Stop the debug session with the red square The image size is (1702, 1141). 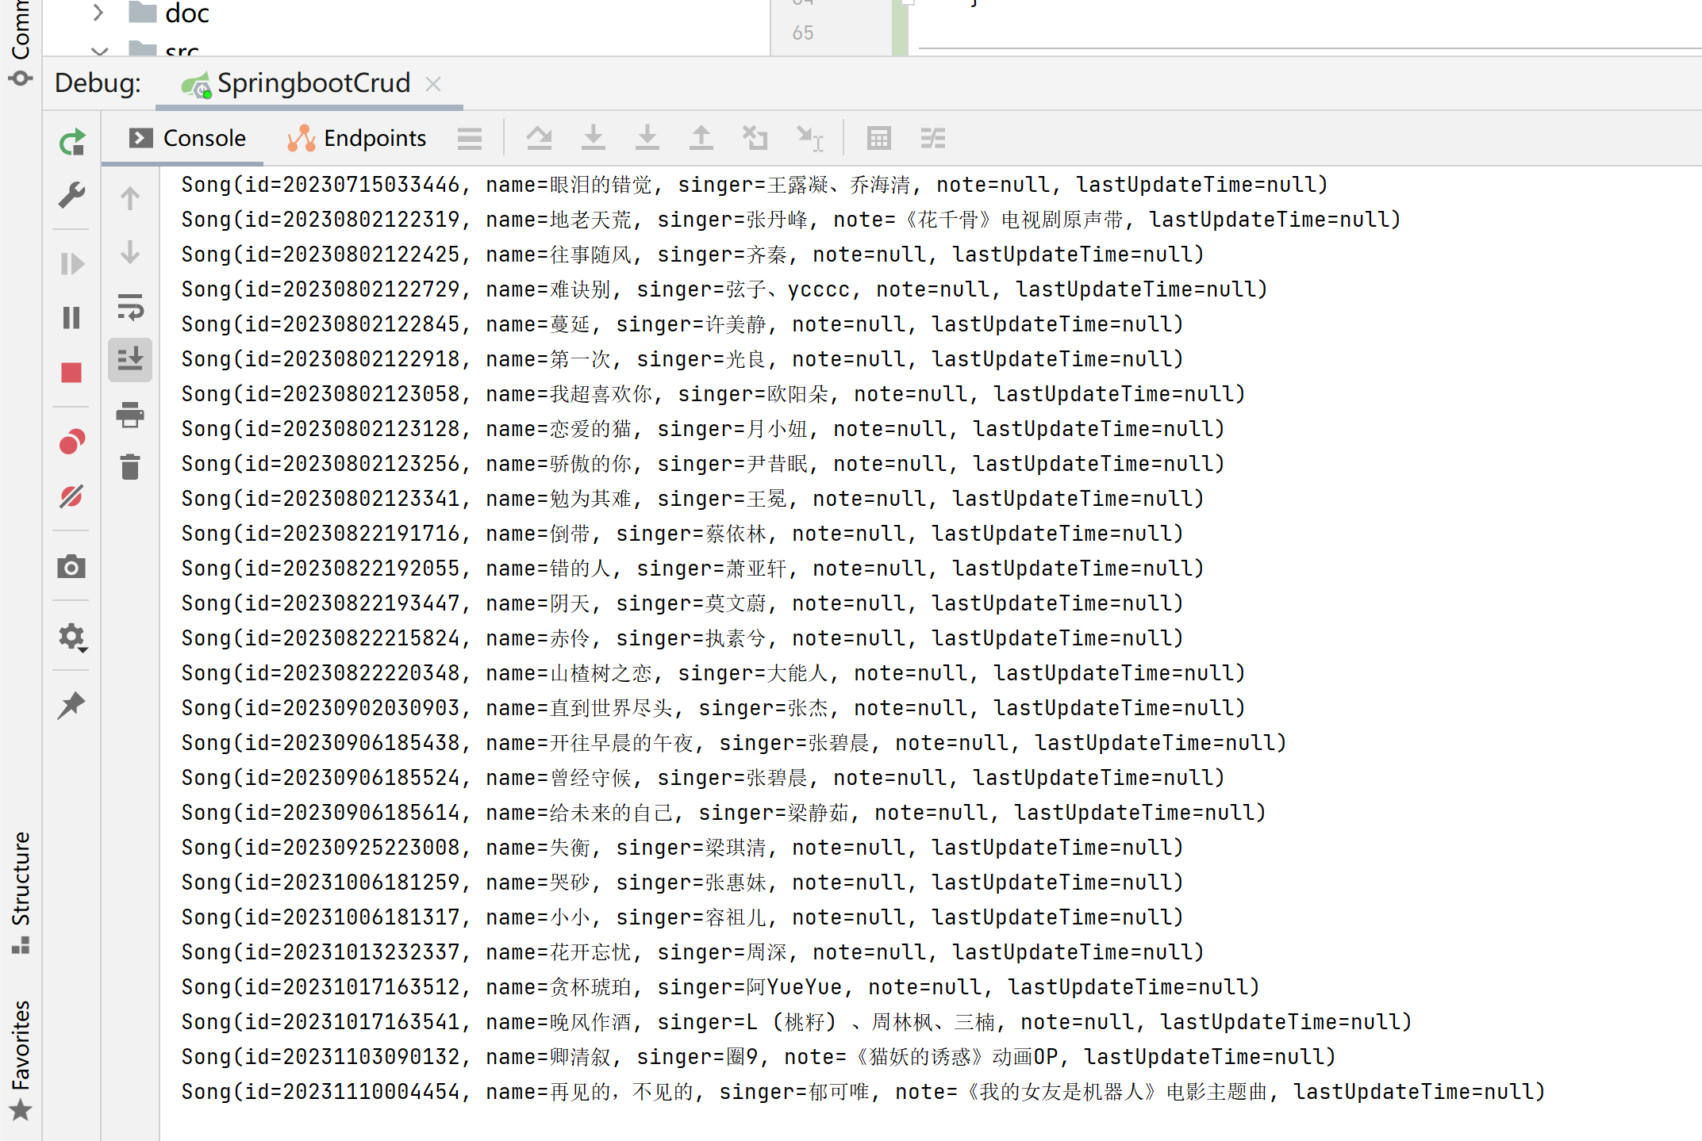[x=71, y=373]
